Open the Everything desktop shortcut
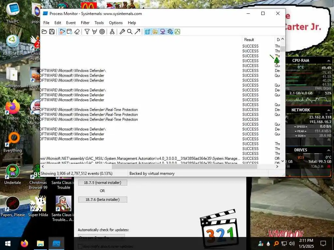The image size is (334, 250). tap(13, 142)
